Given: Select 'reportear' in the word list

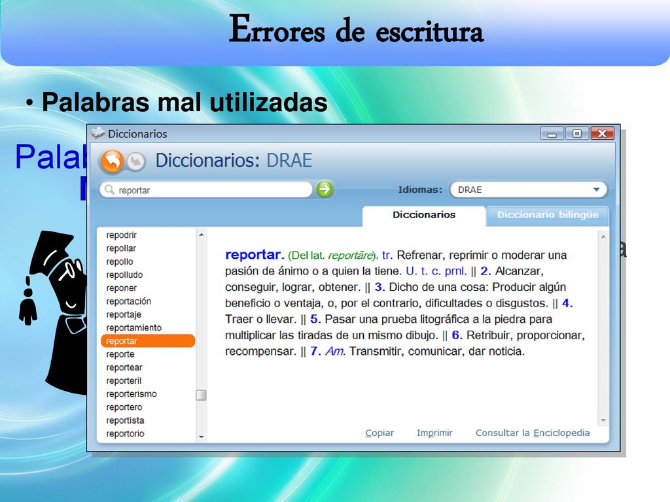Looking at the screenshot, I should (x=124, y=367).
